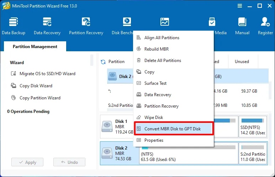The image size is (275, 177).
Task: Open the Partition Recovery tool
Action: coord(86,26)
